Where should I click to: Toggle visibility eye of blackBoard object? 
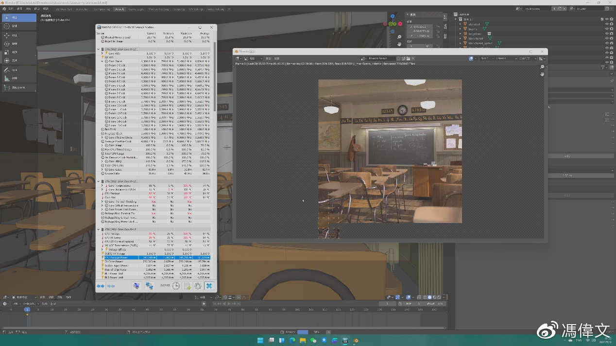(x=607, y=38)
